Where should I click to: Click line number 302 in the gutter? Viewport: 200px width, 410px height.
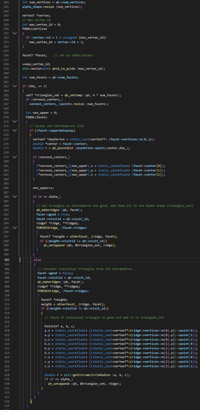(6, 260)
